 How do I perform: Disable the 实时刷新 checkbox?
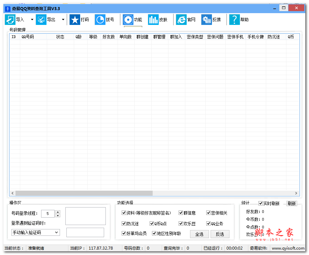point(260,203)
